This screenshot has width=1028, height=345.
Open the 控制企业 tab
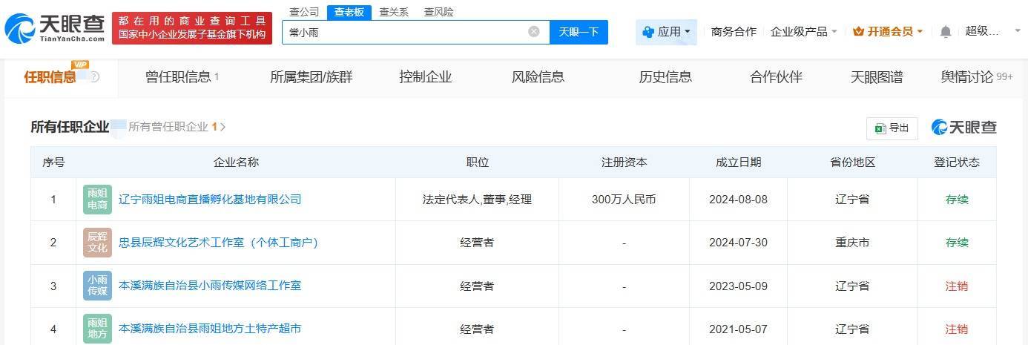(425, 77)
